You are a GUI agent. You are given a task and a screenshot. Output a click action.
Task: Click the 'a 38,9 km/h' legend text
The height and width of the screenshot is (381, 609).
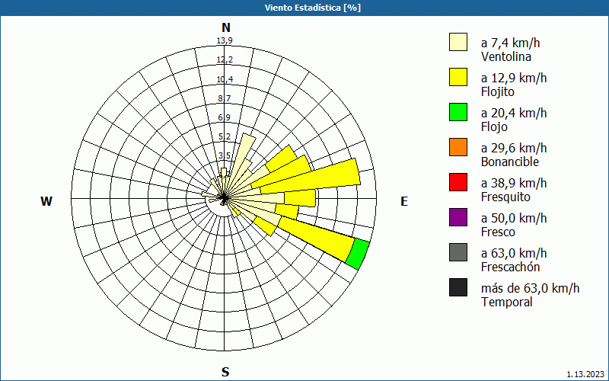(x=514, y=183)
